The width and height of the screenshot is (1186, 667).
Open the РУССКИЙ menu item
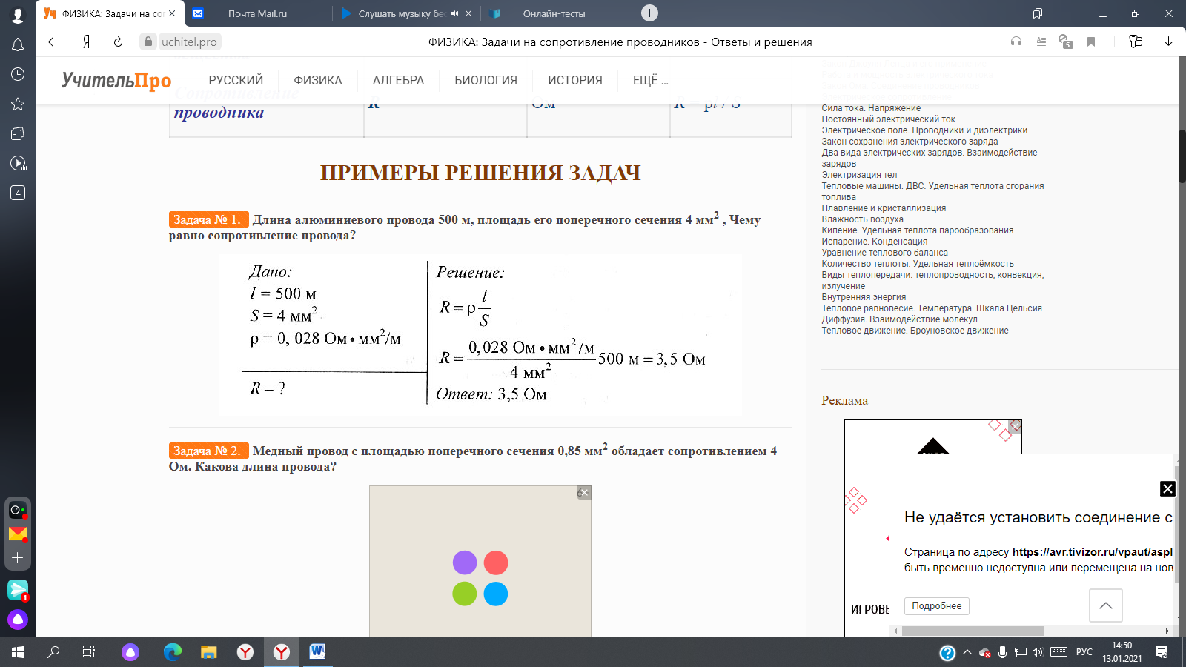(x=236, y=80)
